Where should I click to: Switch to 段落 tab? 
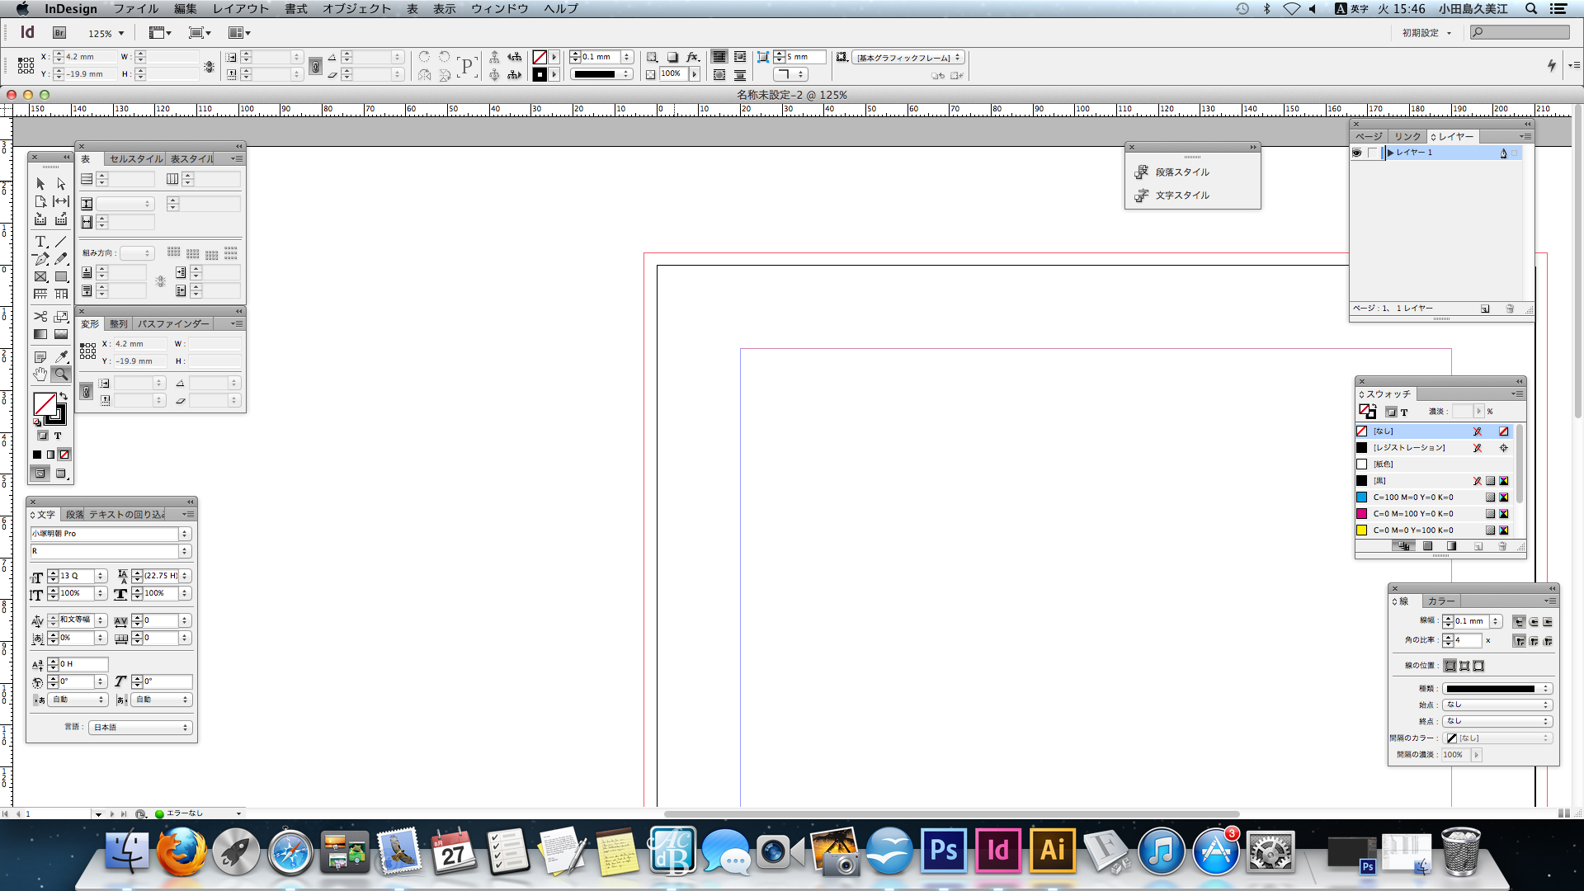tap(74, 515)
